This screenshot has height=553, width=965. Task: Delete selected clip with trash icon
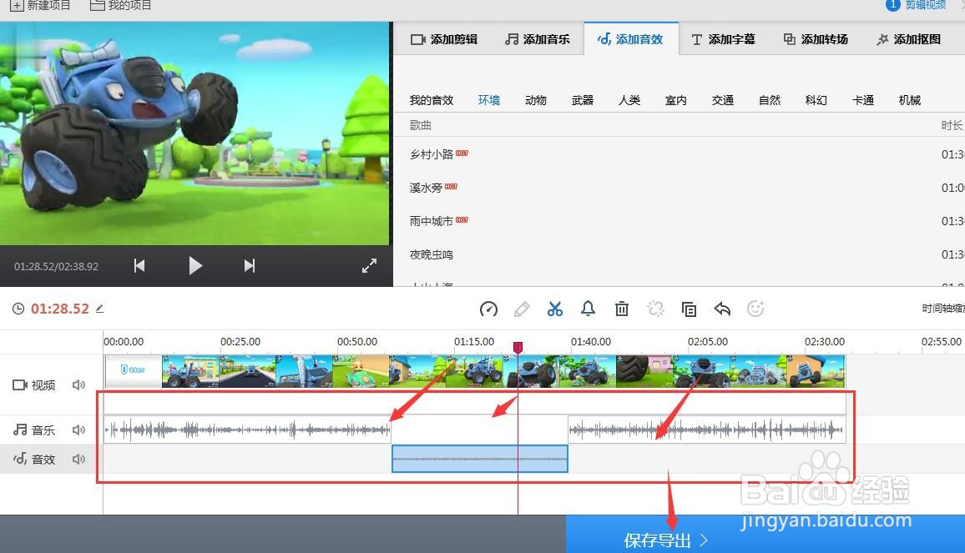coord(622,309)
